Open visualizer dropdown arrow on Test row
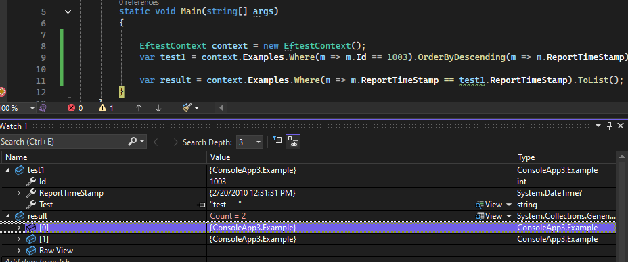628x262 pixels. click(x=509, y=205)
